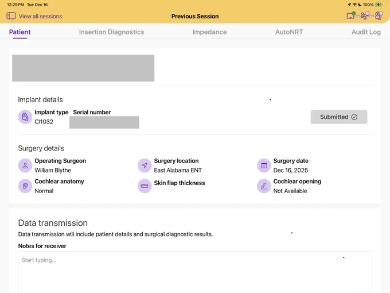Click the 12:29 PM clock in status bar

tap(15, 5)
